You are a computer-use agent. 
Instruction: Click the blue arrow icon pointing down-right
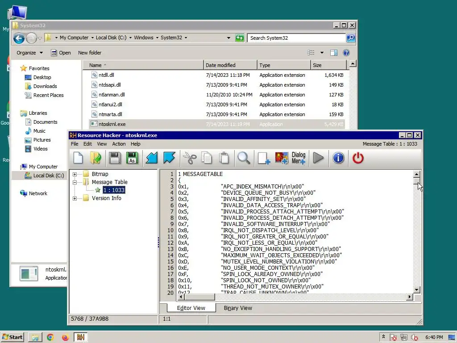click(x=169, y=158)
